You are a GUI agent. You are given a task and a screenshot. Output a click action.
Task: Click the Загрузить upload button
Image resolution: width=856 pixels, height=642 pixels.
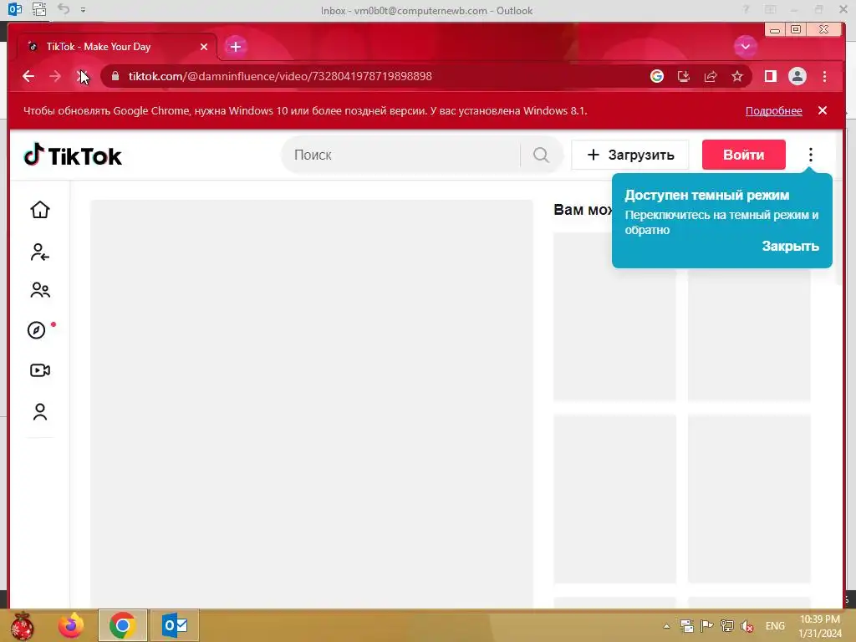tap(630, 155)
